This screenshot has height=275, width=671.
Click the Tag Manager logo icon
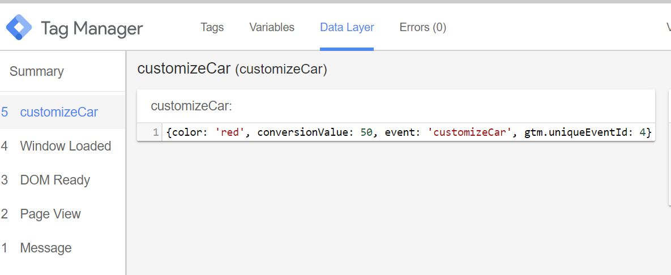(x=19, y=27)
